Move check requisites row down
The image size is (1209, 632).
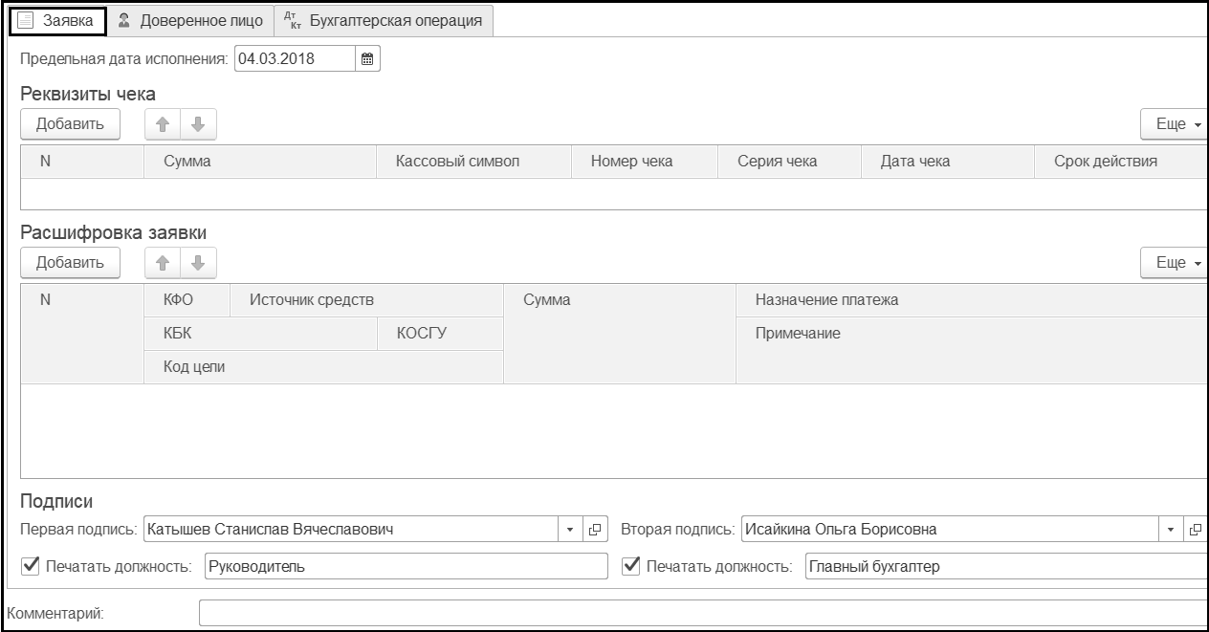199,124
